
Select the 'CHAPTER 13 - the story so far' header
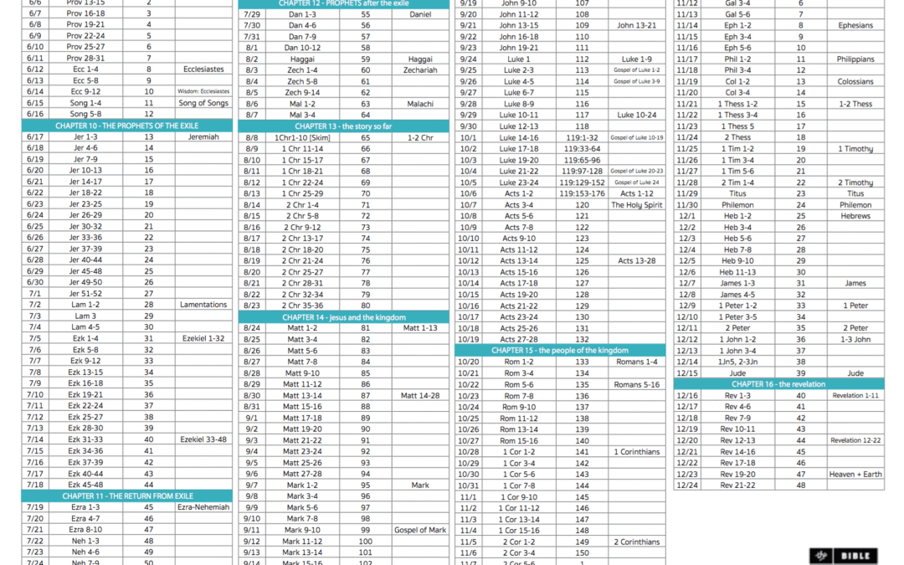[x=344, y=126]
